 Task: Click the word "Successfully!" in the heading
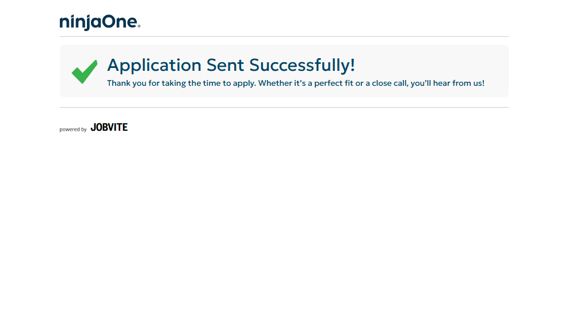[302, 65]
